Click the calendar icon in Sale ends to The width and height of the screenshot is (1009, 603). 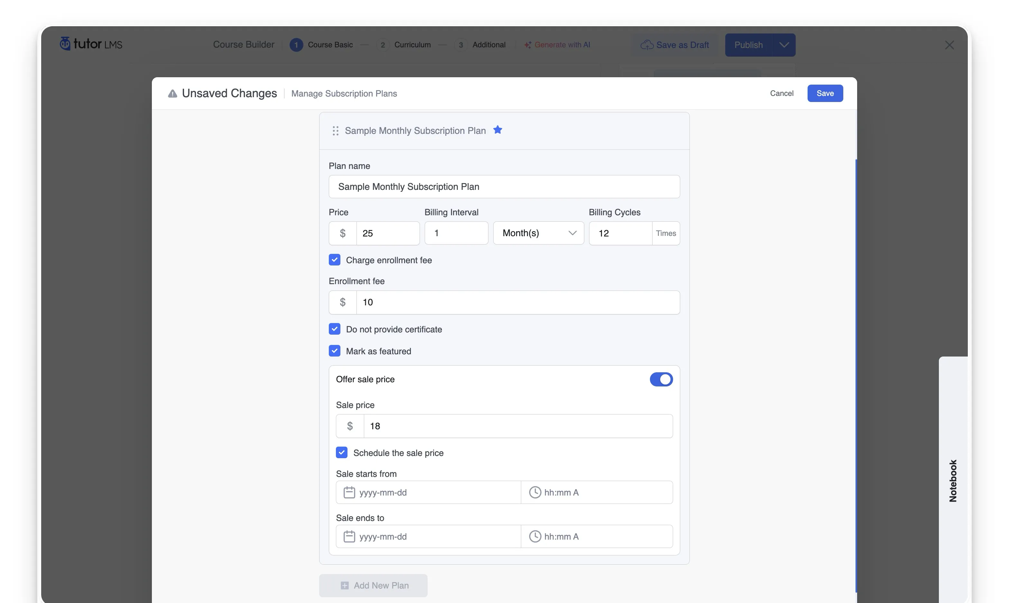coord(349,536)
